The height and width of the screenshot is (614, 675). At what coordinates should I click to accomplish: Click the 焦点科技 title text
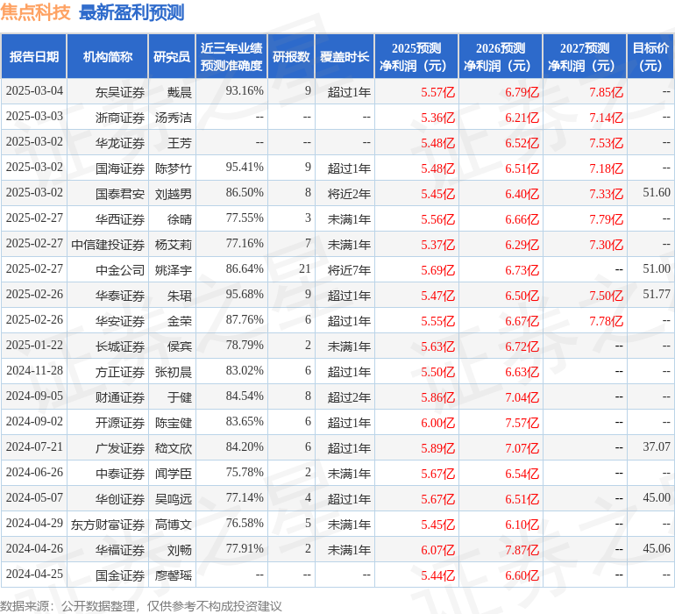pyautogui.click(x=35, y=12)
